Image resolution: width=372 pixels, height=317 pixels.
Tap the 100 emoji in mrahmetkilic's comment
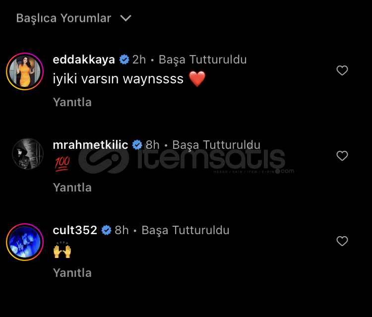point(62,164)
